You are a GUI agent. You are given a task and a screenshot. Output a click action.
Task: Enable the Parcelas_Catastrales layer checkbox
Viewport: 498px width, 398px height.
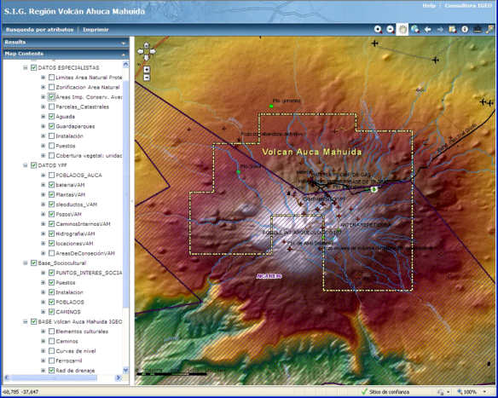pyautogui.click(x=51, y=107)
